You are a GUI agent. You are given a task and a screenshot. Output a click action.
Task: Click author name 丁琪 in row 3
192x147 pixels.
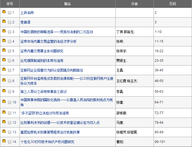(119, 32)
